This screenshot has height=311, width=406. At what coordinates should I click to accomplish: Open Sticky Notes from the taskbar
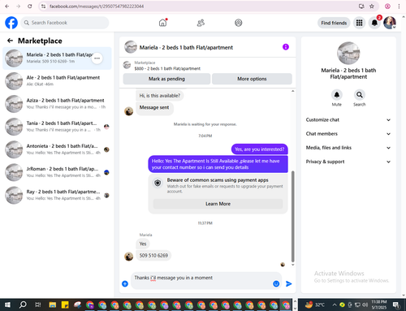[65, 305]
